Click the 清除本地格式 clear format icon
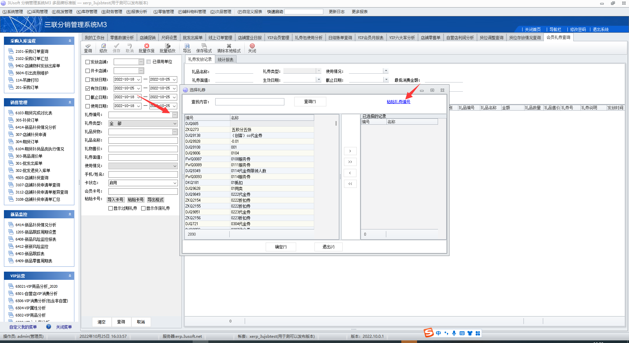This screenshot has width=629, height=343. pyautogui.click(x=229, y=48)
